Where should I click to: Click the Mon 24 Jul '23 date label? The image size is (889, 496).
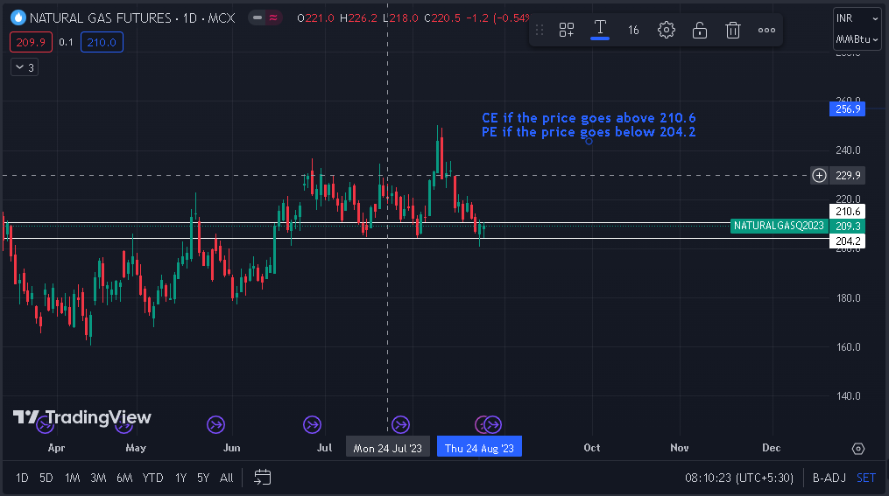pyautogui.click(x=388, y=449)
